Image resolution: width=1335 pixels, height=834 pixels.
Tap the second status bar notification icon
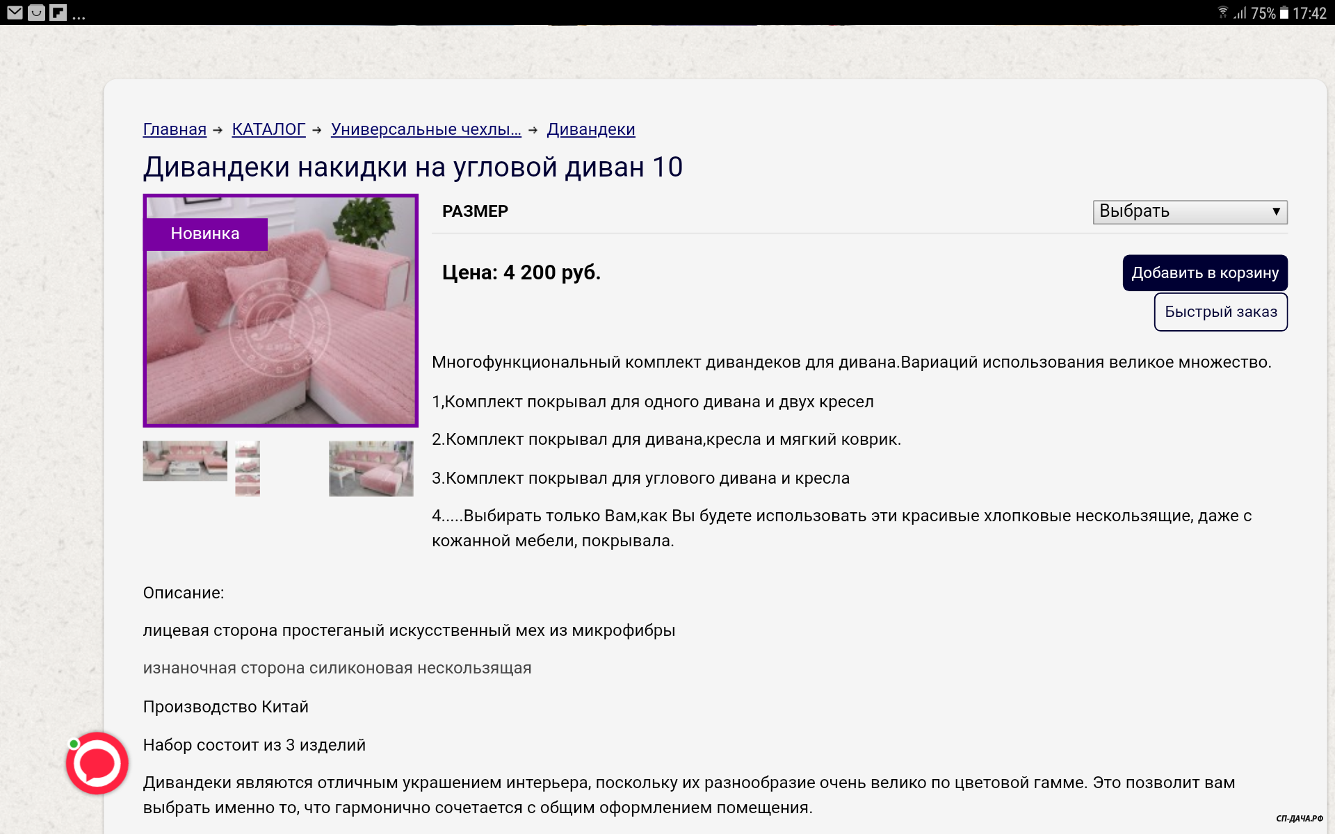pyautogui.click(x=36, y=13)
